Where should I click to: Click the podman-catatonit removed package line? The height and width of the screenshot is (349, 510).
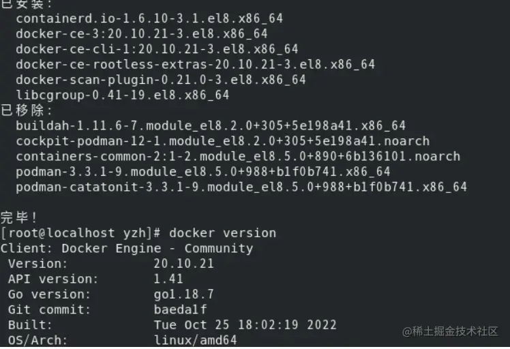pos(241,187)
